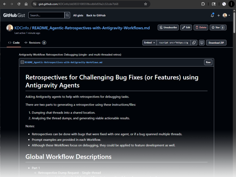This screenshot has width=236, height=177.
Task: Open the notifications bell
Action: [x=212, y=15]
